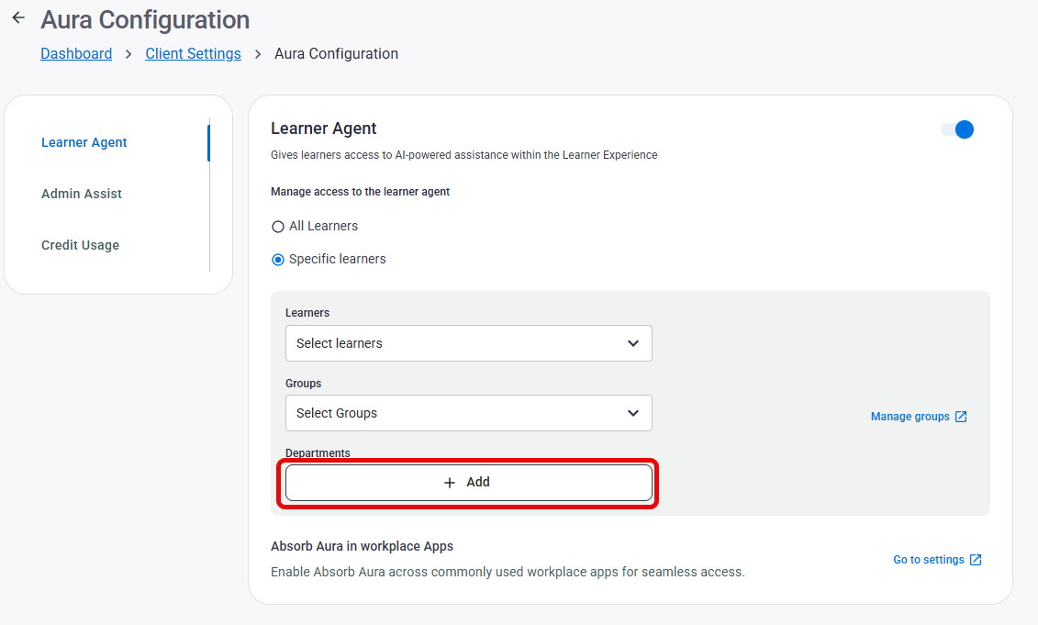Click the Absorb Aura in workplace Apps heading

pyautogui.click(x=363, y=546)
